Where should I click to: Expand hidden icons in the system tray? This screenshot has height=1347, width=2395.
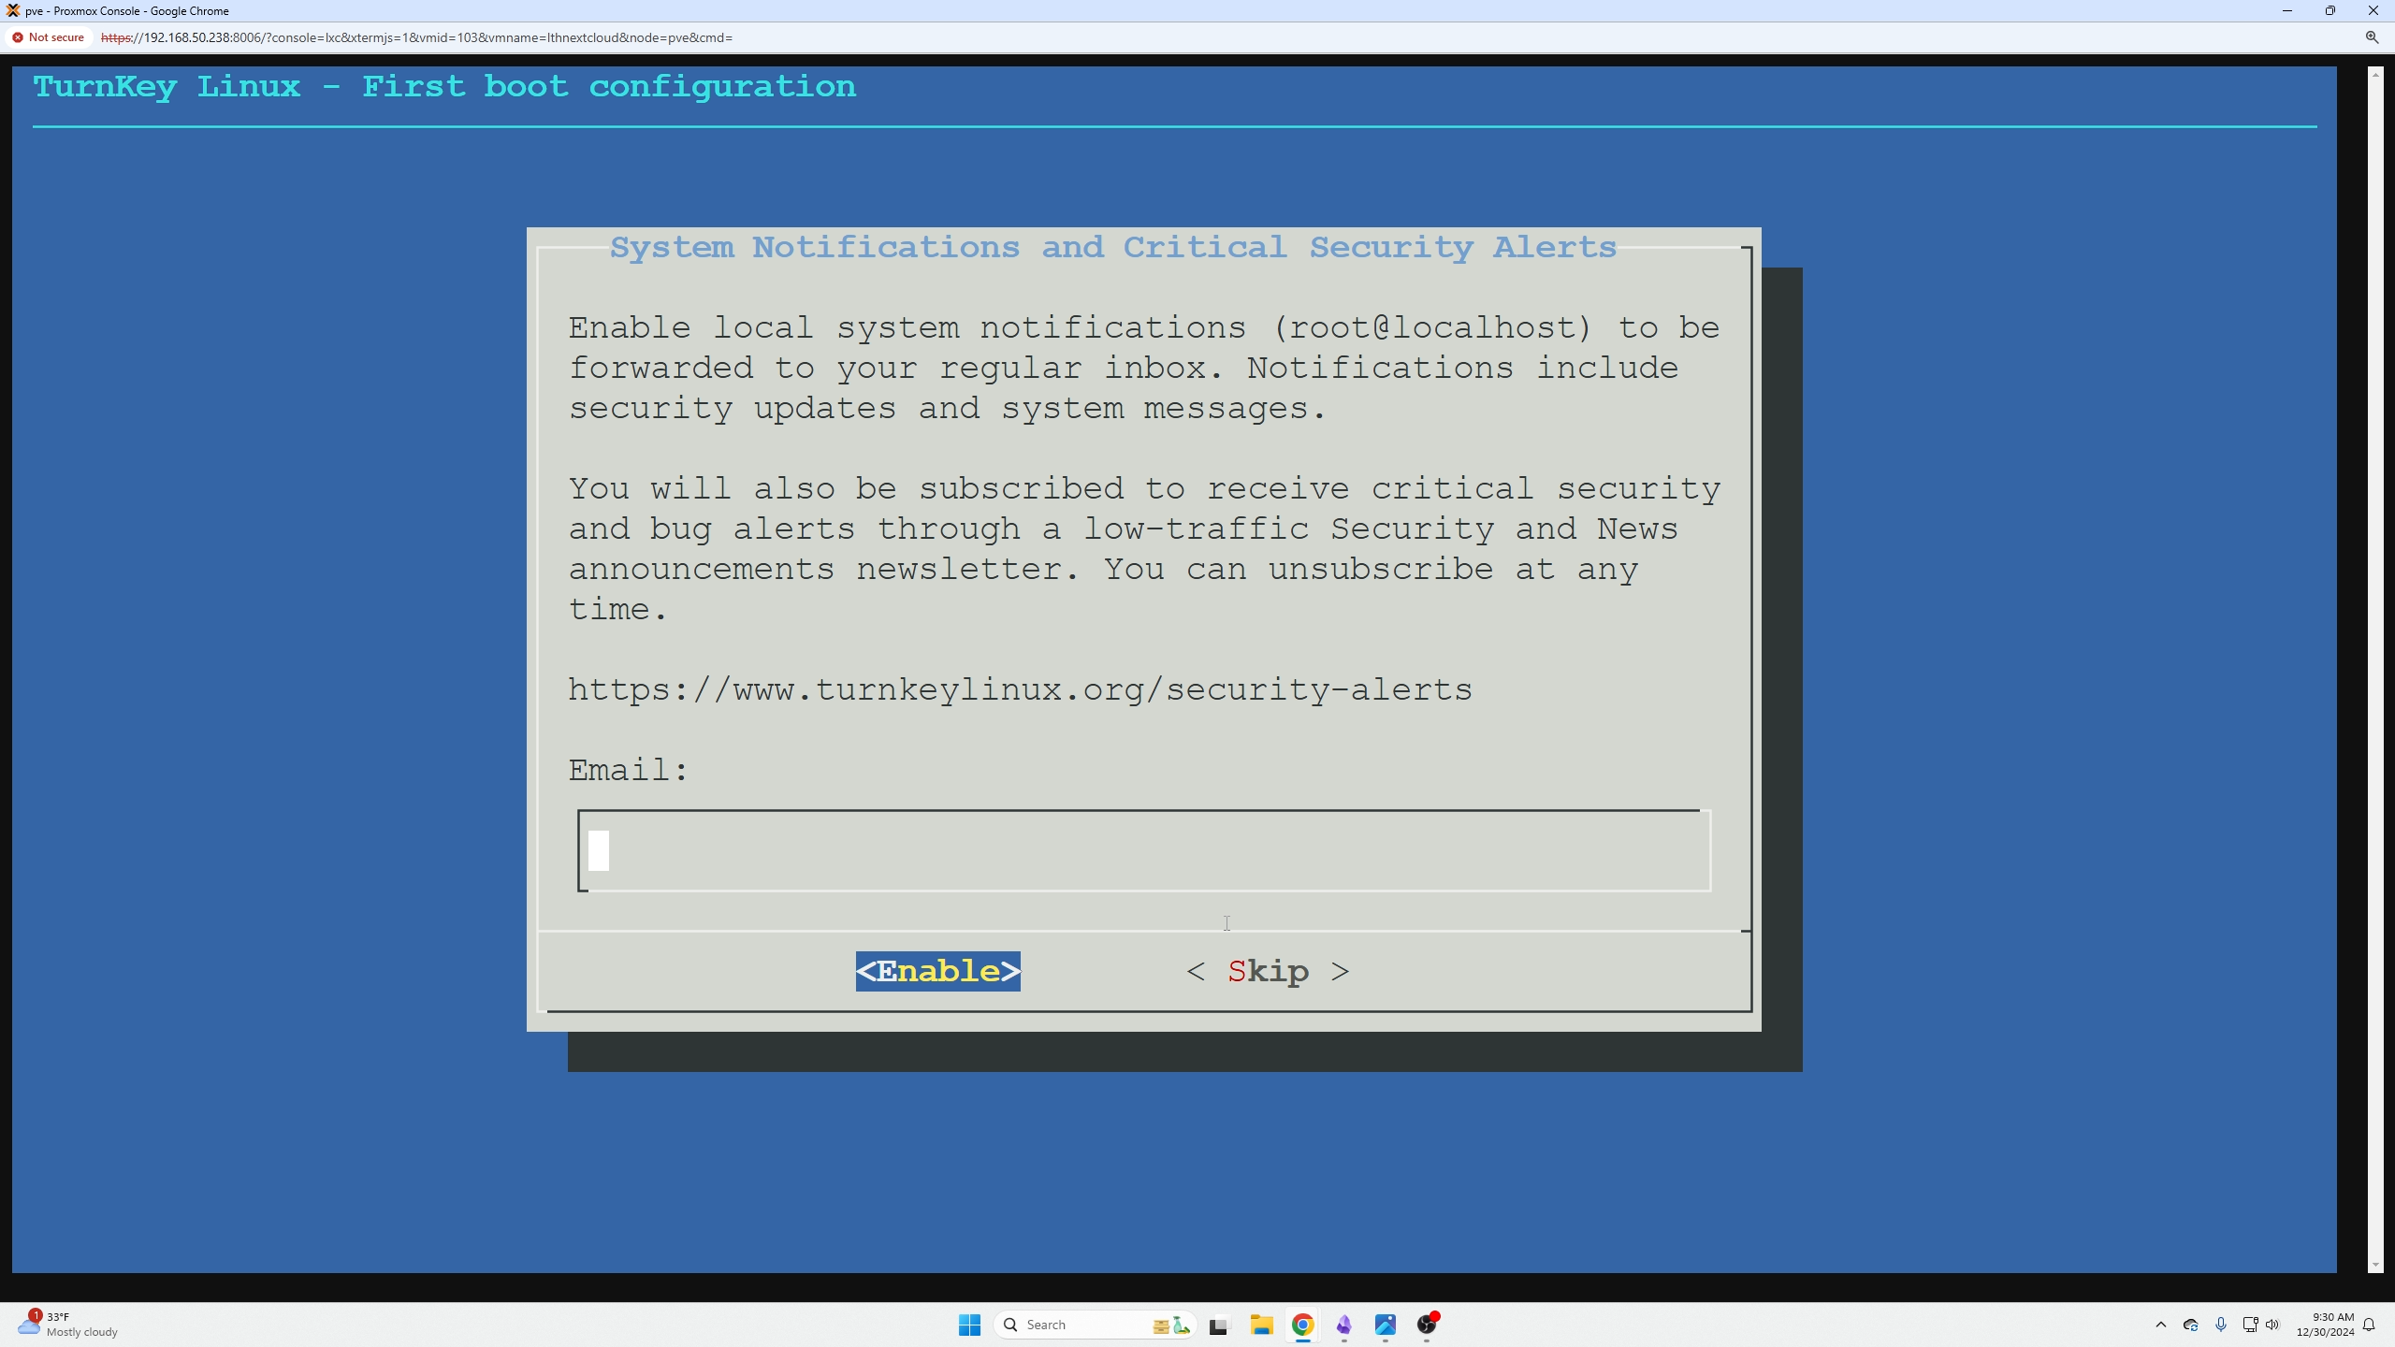(2160, 1325)
